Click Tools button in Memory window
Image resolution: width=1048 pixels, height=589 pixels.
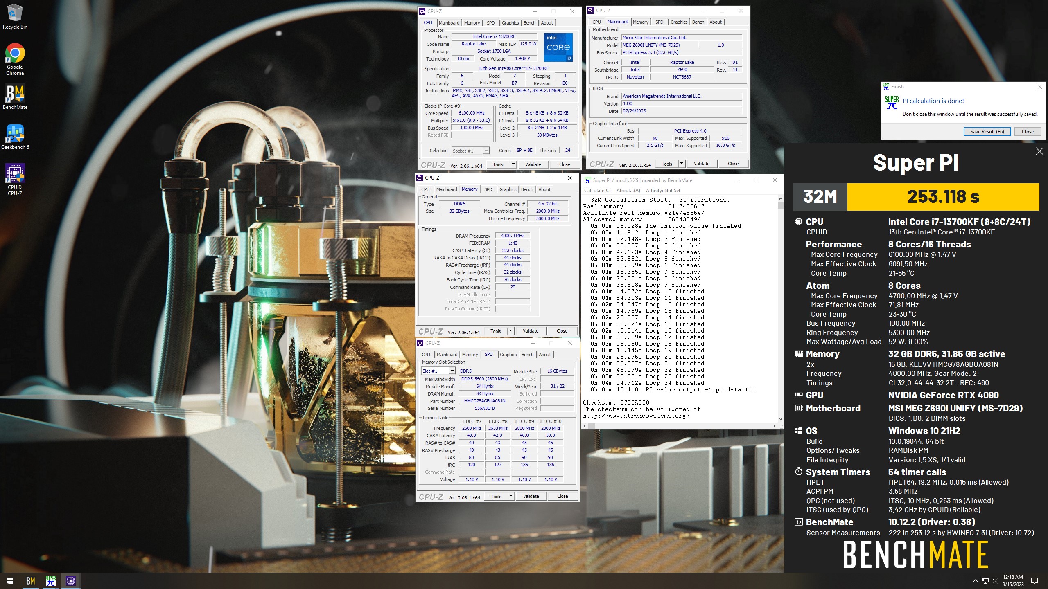pyautogui.click(x=495, y=331)
